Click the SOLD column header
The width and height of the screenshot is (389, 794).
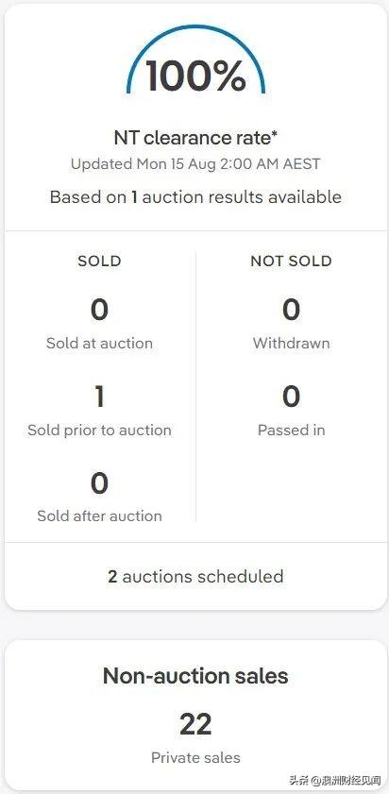tap(99, 262)
